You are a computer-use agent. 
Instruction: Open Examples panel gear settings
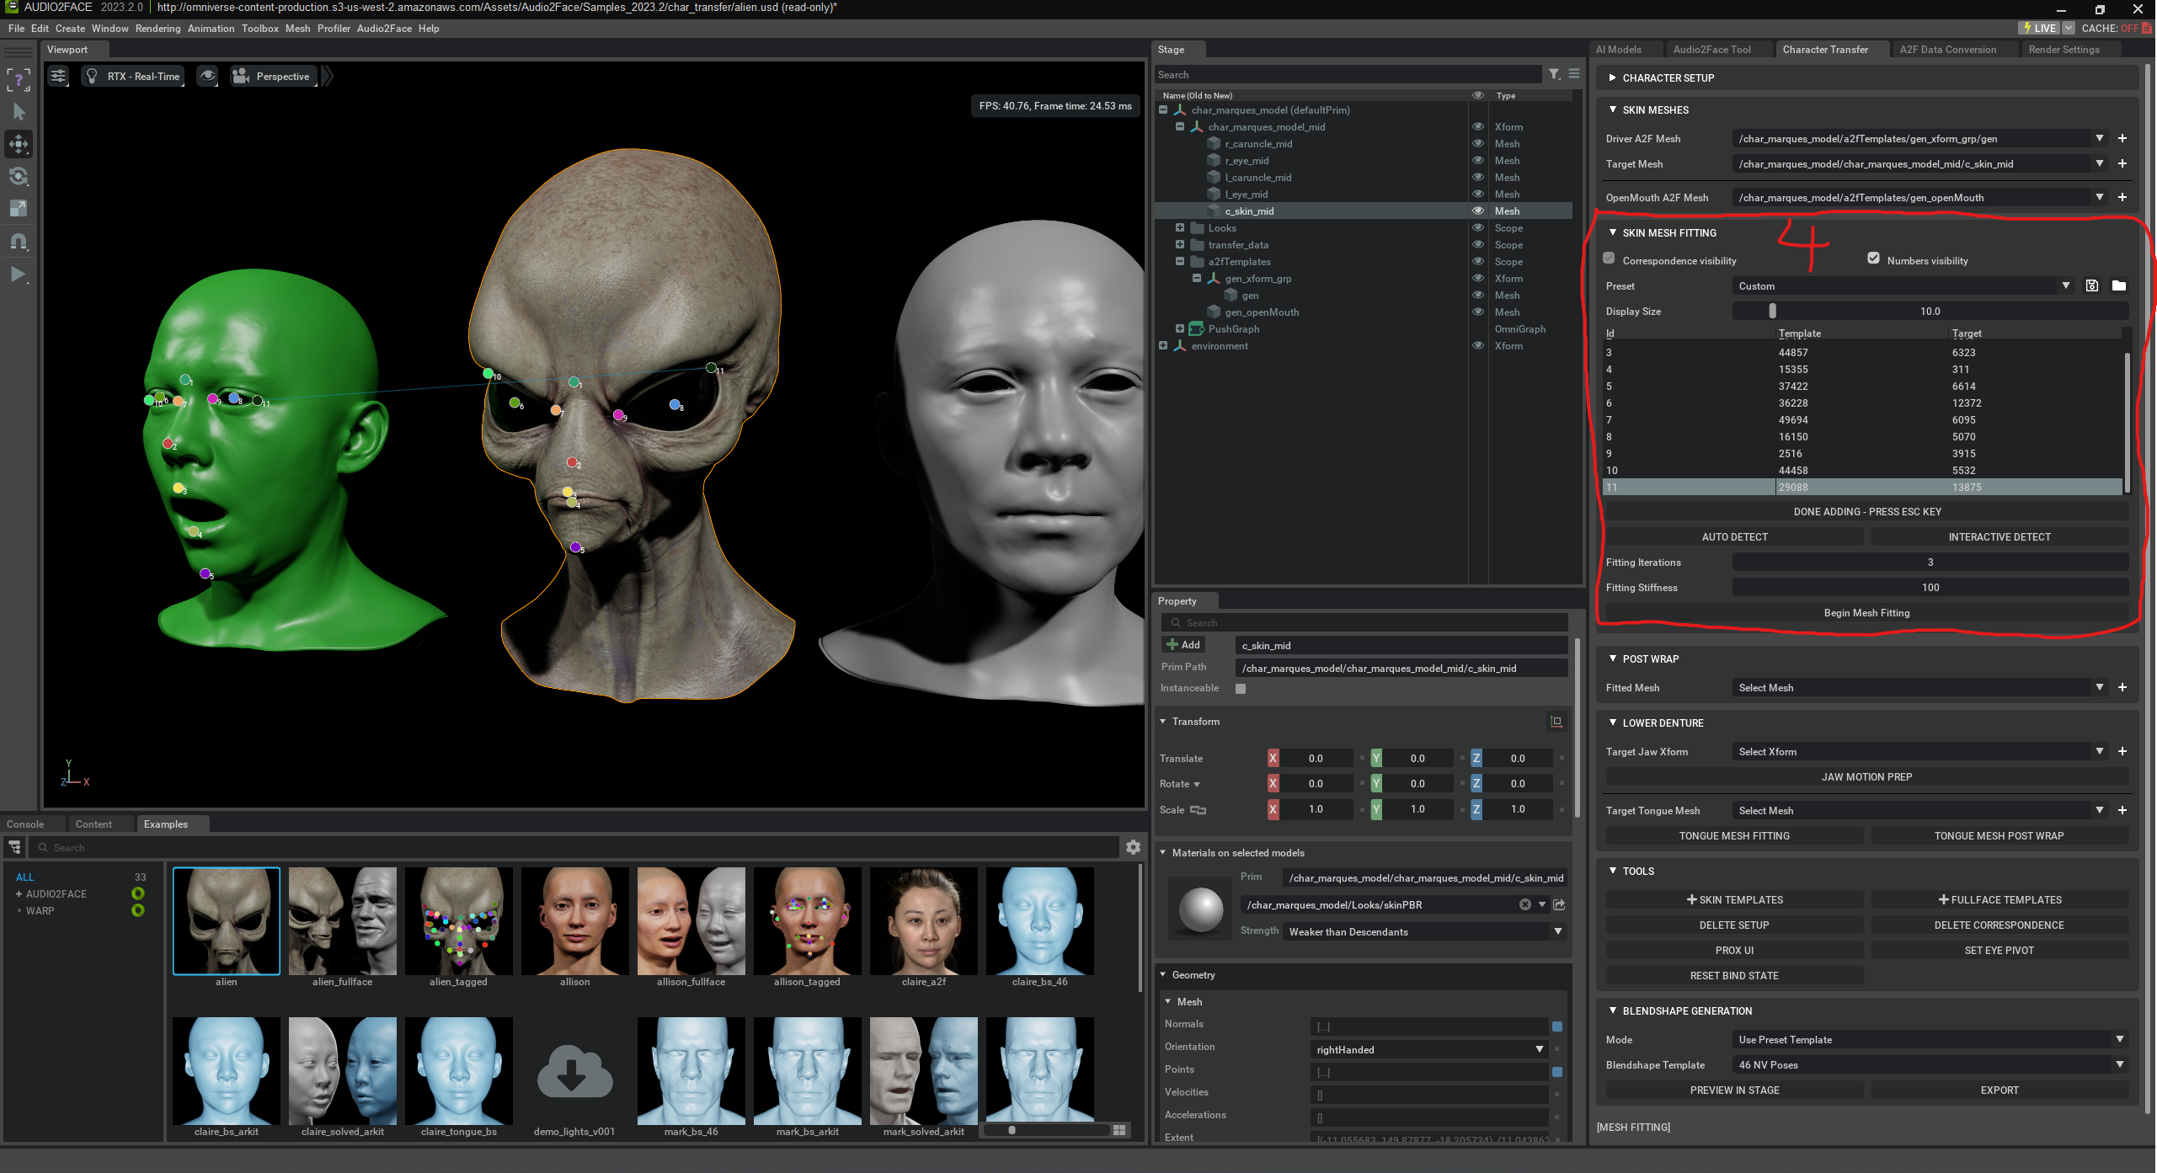pyautogui.click(x=1133, y=847)
